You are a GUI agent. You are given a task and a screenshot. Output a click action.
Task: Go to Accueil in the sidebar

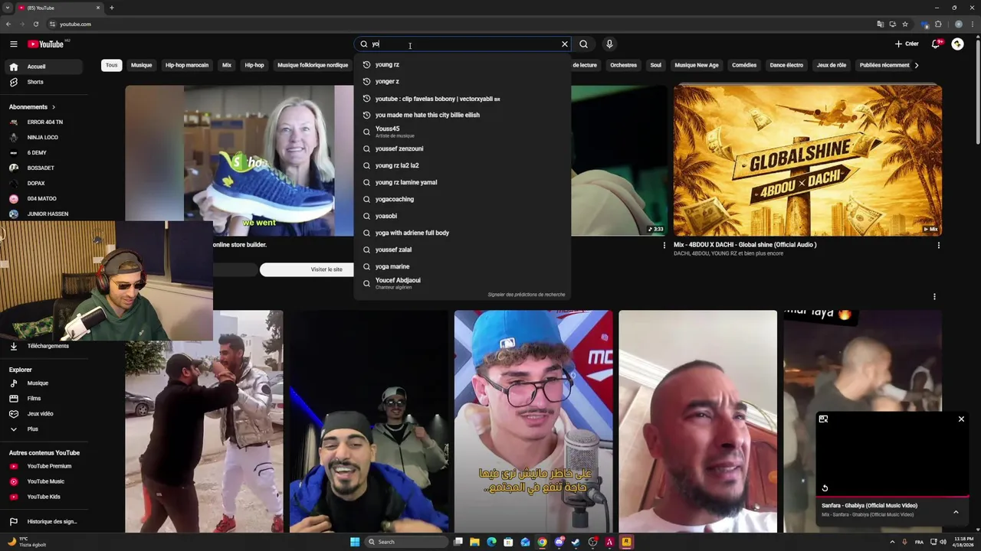point(43,67)
